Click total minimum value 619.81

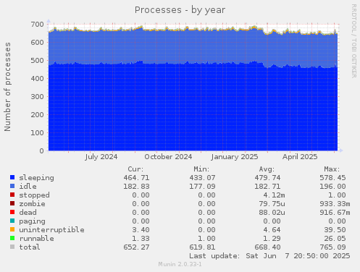pos(202,247)
